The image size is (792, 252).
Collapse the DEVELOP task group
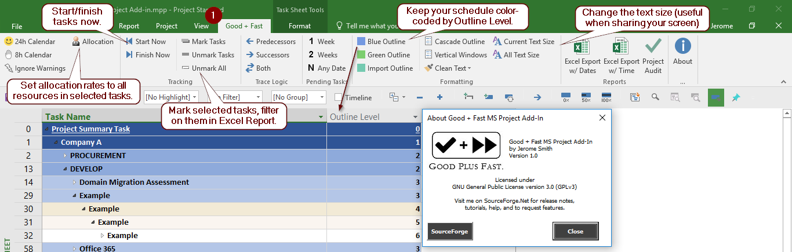(x=65, y=169)
